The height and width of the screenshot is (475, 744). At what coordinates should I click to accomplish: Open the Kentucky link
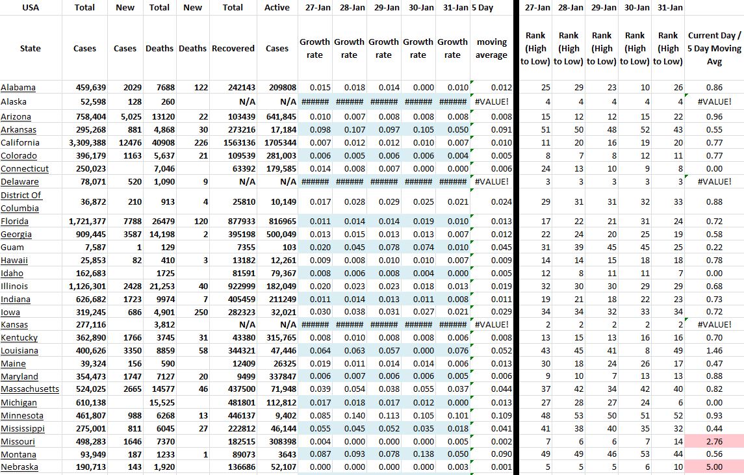(x=19, y=338)
